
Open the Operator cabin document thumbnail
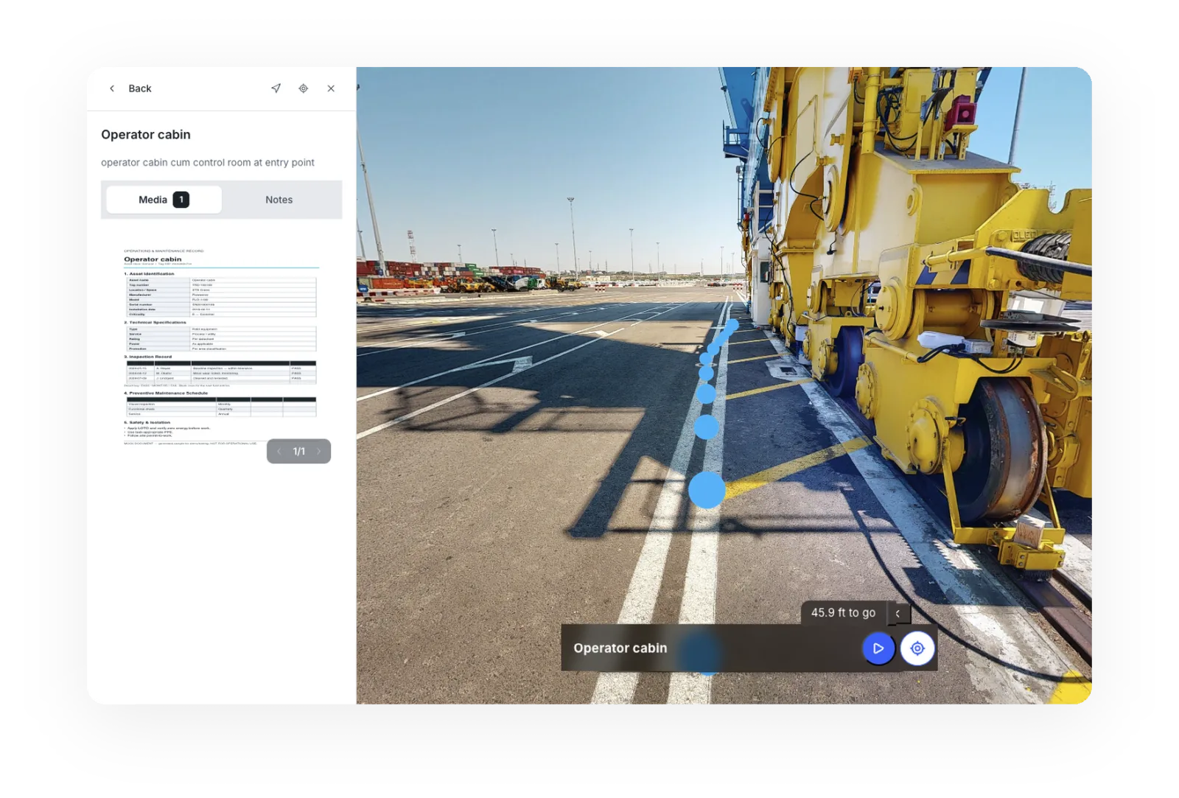pyautogui.click(x=221, y=346)
